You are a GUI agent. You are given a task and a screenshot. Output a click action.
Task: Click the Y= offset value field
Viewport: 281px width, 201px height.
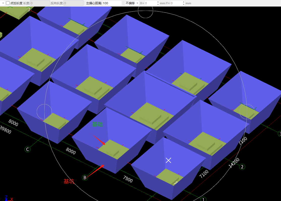[x=176, y=3]
